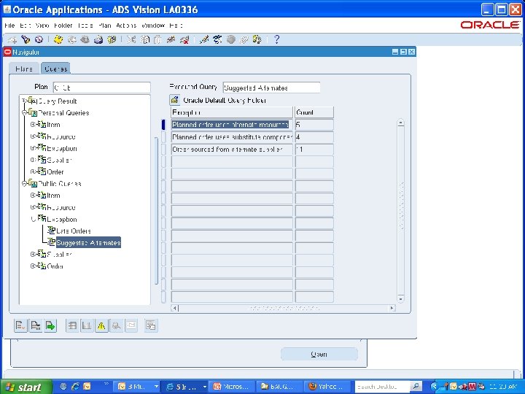
Task: Click the magnifier icon in bottom toolbar
Action: point(116,325)
